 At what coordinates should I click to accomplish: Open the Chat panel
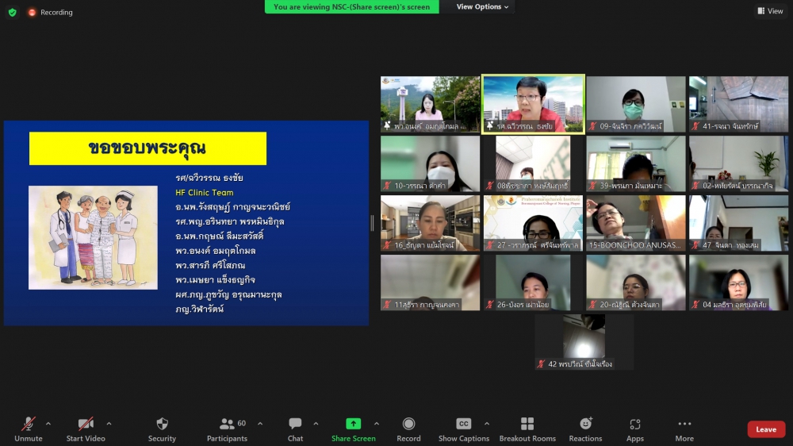pos(295,425)
